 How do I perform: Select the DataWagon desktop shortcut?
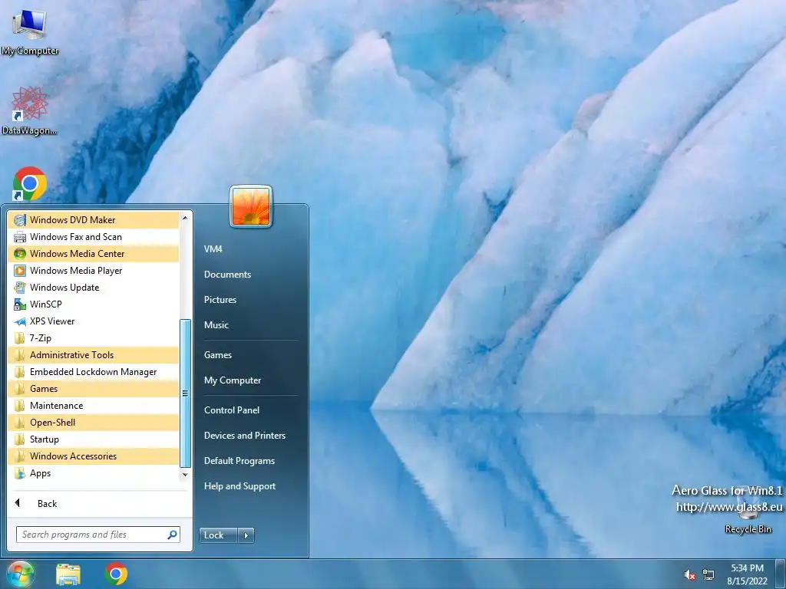30,110
